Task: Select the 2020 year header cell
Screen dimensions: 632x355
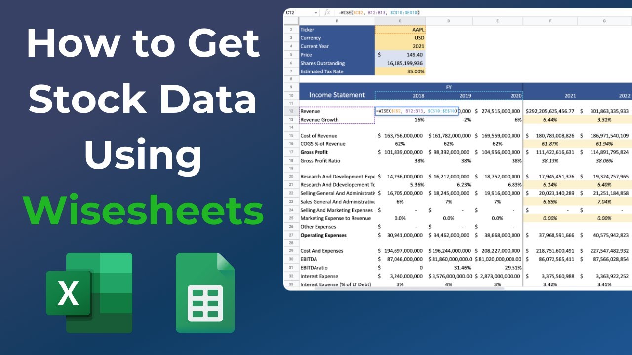Action: (497, 96)
